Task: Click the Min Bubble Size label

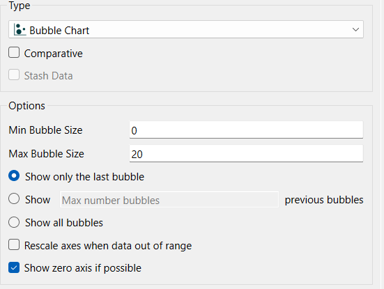Action: (45, 130)
